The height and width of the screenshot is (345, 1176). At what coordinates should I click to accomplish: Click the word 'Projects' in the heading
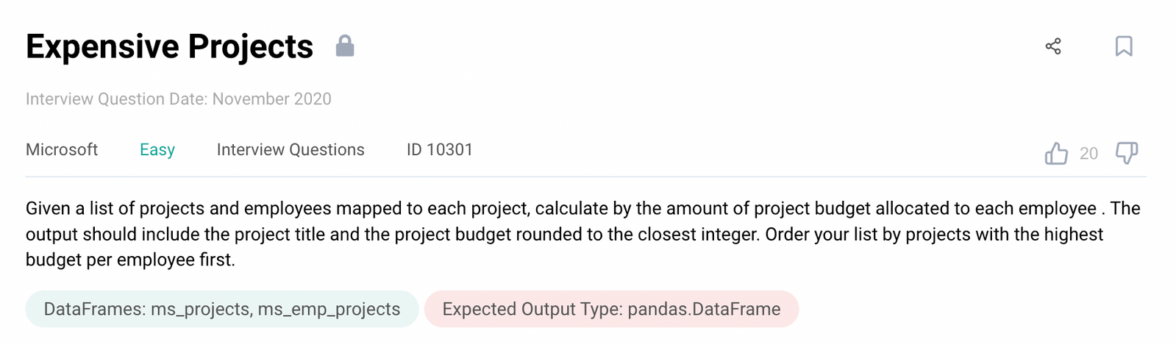(251, 48)
